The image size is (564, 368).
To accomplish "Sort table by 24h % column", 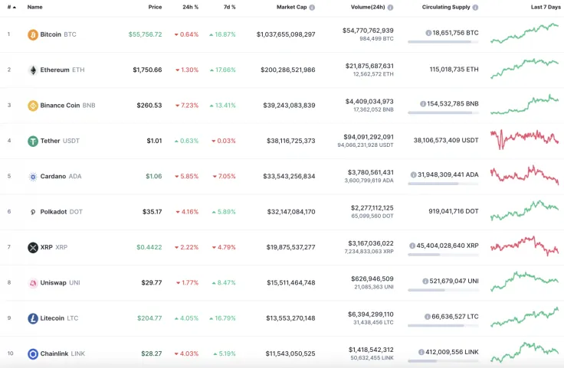I will pyautogui.click(x=191, y=7).
